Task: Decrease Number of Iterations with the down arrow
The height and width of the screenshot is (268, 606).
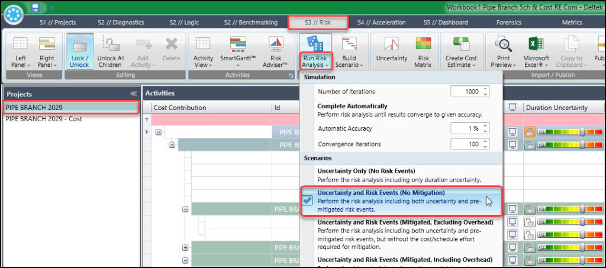Action: pos(486,95)
